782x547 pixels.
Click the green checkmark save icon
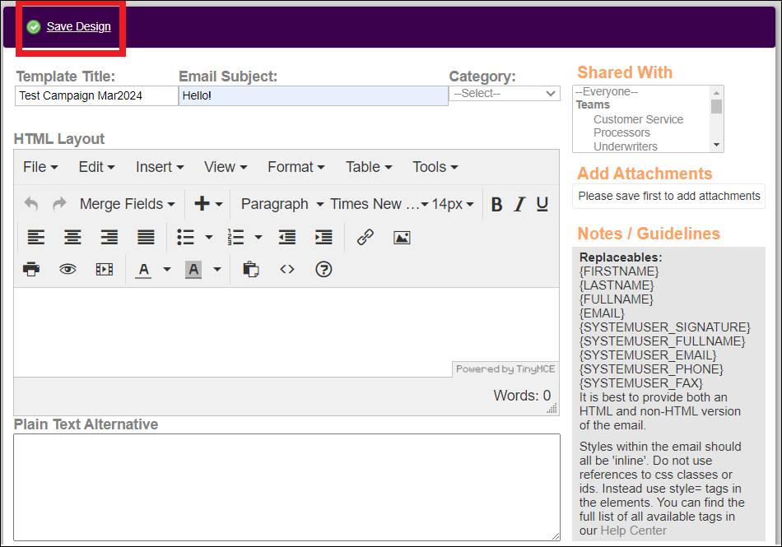pyautogui.click(x=34, y=27)
